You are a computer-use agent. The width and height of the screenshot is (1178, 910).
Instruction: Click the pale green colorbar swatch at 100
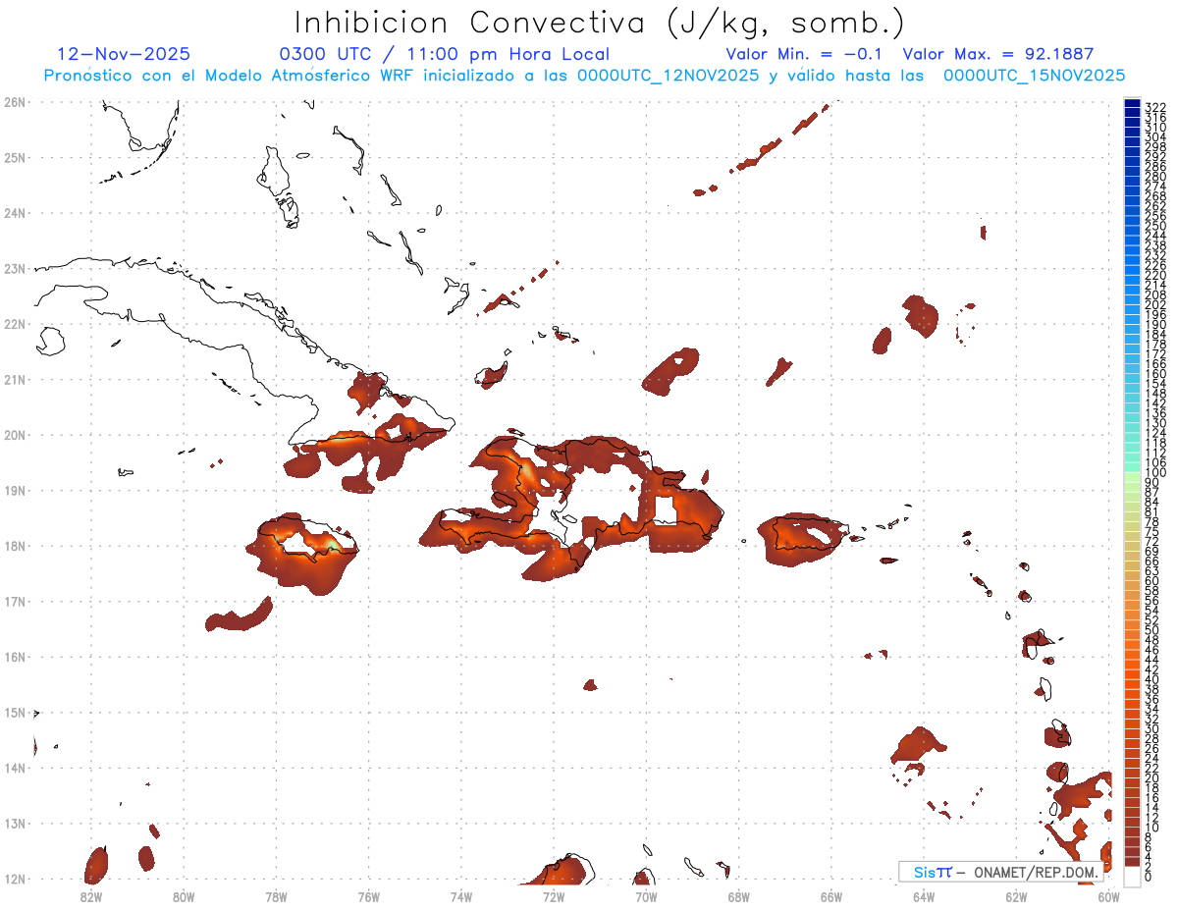click(1132, 475)
